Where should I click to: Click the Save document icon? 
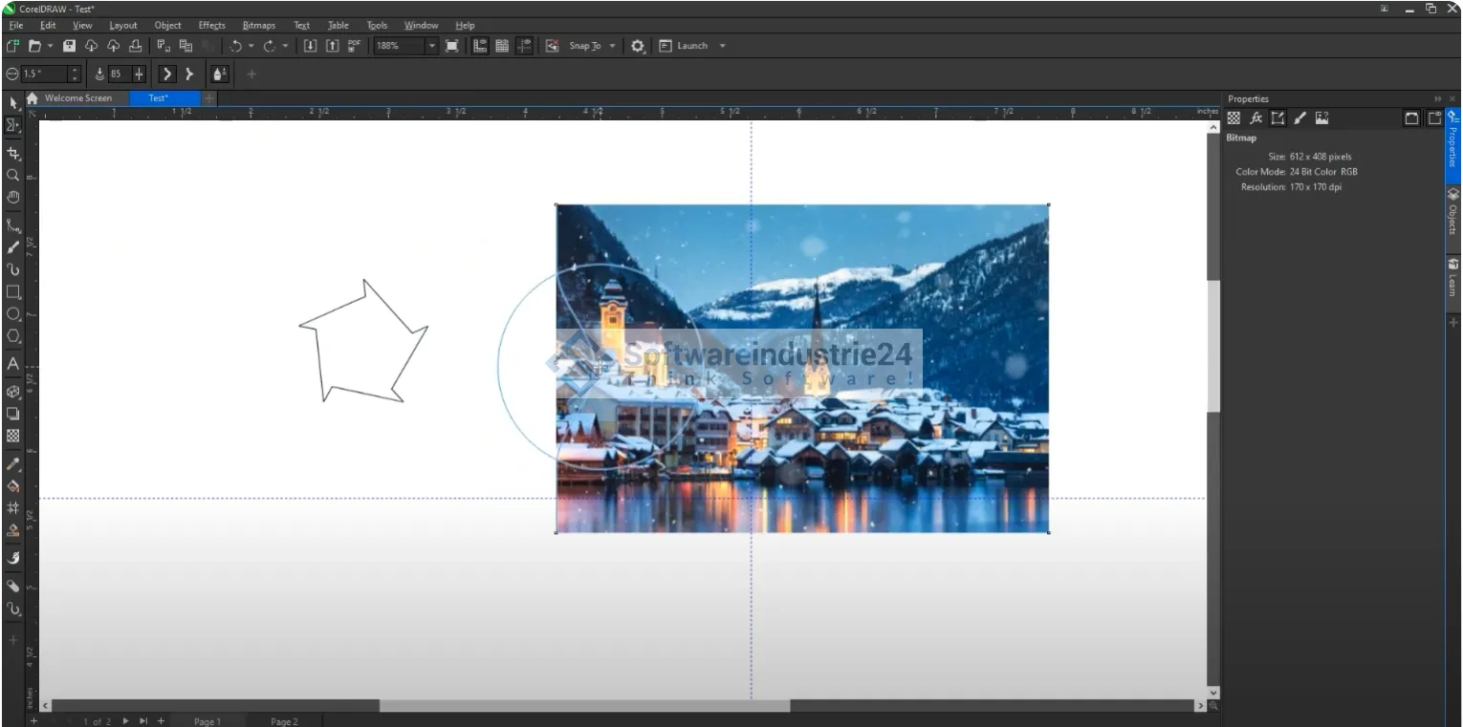(69, 46)
